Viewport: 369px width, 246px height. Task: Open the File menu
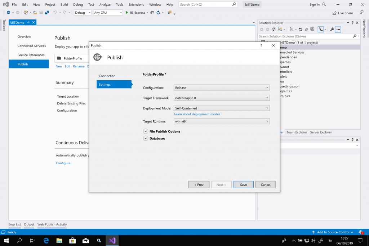coord(14,4)
